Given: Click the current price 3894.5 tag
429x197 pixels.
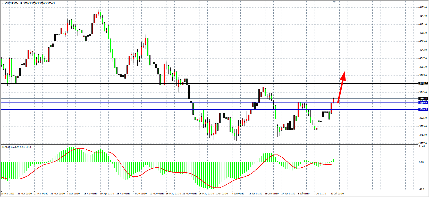Looking at the screenshot, I should coord(423,99).
